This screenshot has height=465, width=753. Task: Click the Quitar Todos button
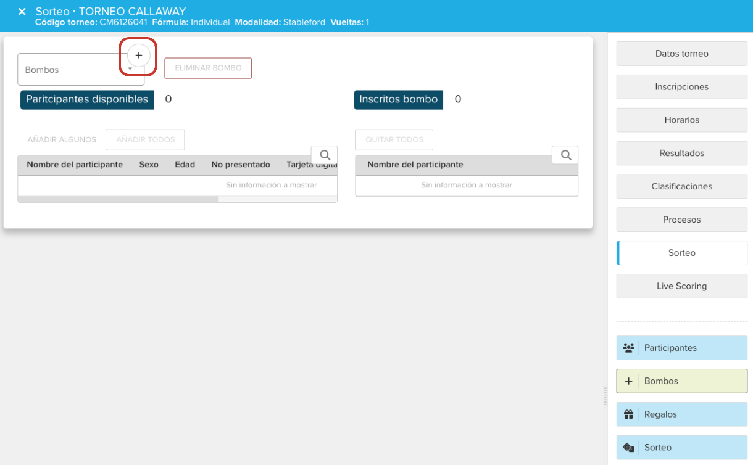(x=394, y=140)
